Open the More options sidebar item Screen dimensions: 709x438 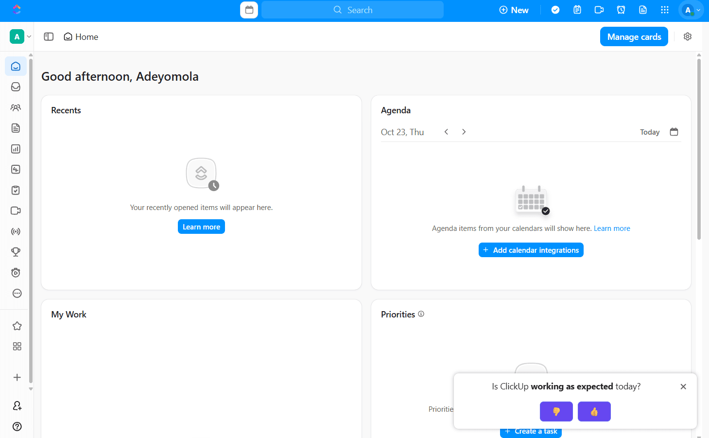coord(17,293)
